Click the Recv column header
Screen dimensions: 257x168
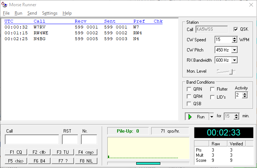pyautogui.click(x=81, y=21)
